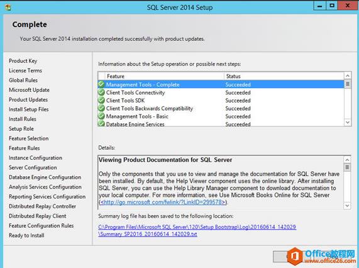The width and height of the screenshot is (359, 268).
Task: Click the Feature Selection step
Action: [x=29, y=138]
